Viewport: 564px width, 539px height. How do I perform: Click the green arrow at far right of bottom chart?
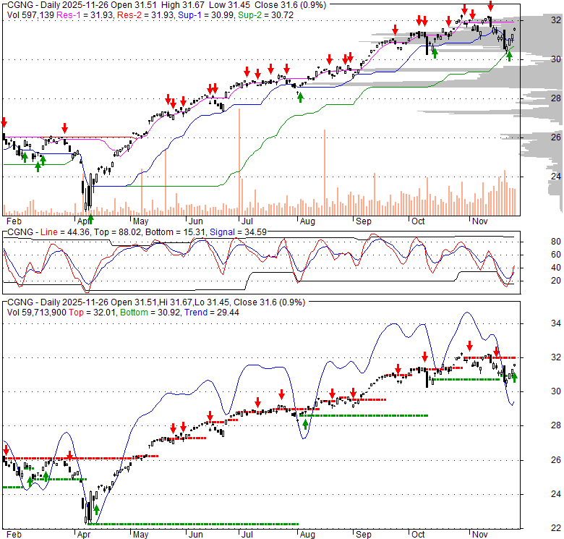tap(515, 376)
